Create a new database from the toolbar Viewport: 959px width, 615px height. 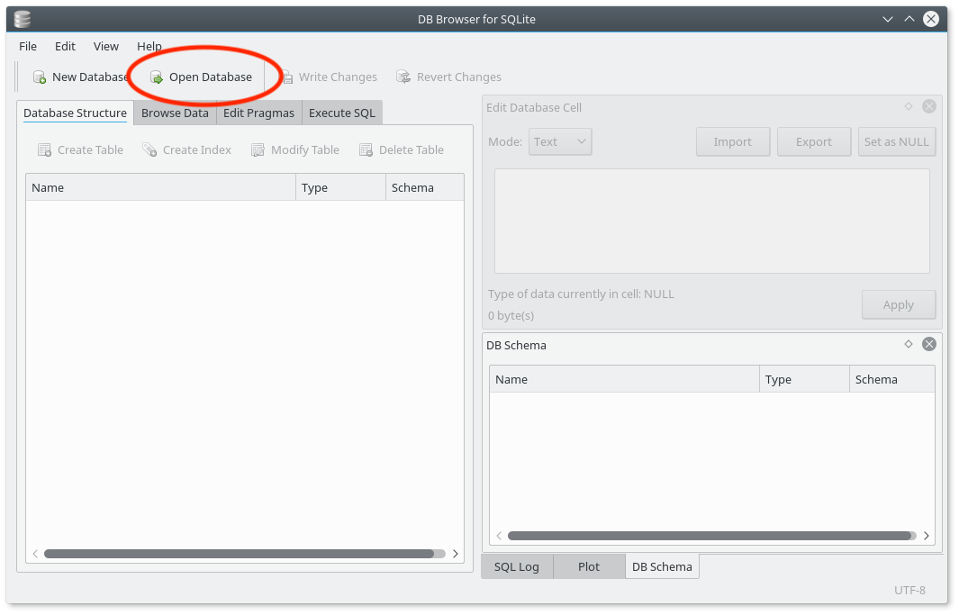tap(80, 77)
